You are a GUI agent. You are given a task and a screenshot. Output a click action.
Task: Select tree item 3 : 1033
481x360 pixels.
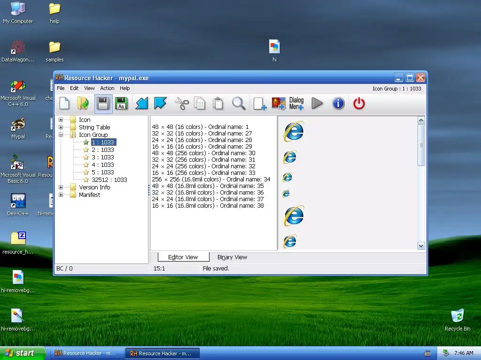103,157
